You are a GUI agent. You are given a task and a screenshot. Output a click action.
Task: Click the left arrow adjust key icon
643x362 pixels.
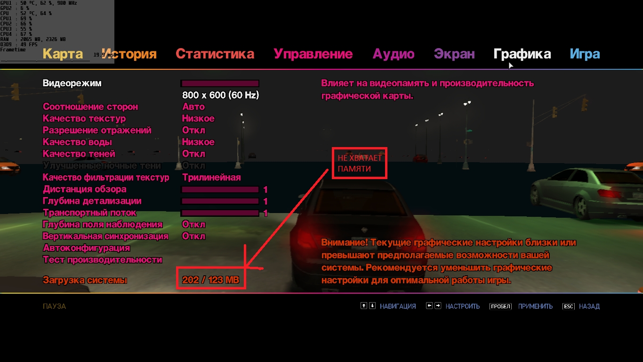[x=429, y=306]
